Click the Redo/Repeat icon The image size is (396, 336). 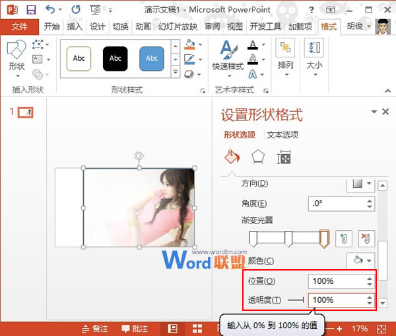[x=75, y=10]
